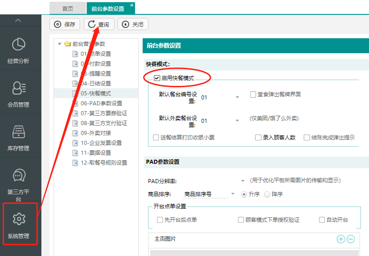This screenshot has height=256, width=369.
Task: Click the plus icon beside 主页图片
Action: (x=341, y=239)
